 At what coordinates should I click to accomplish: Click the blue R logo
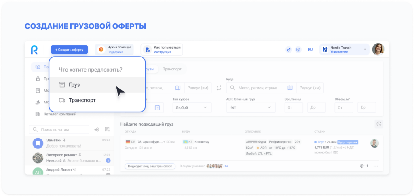[x=34, y=50]
